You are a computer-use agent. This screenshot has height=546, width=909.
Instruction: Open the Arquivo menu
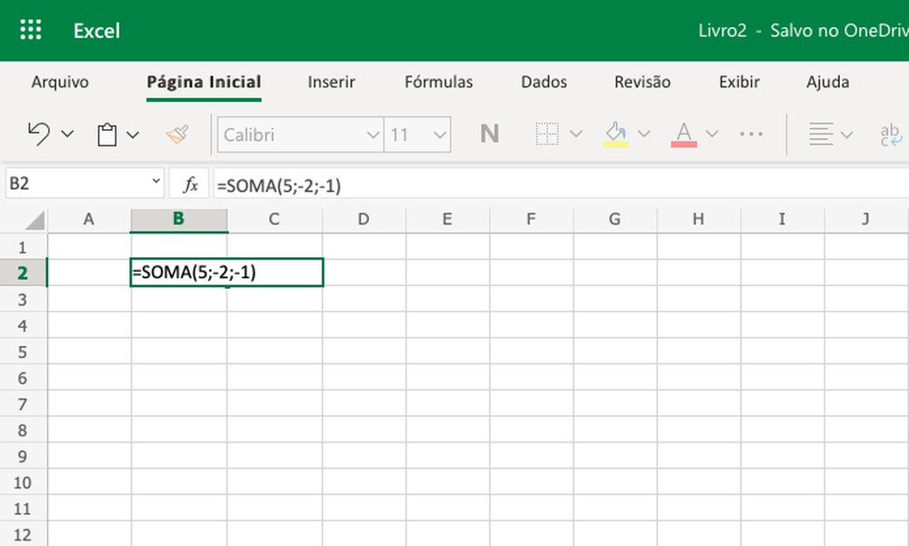[x=60, y=82]
